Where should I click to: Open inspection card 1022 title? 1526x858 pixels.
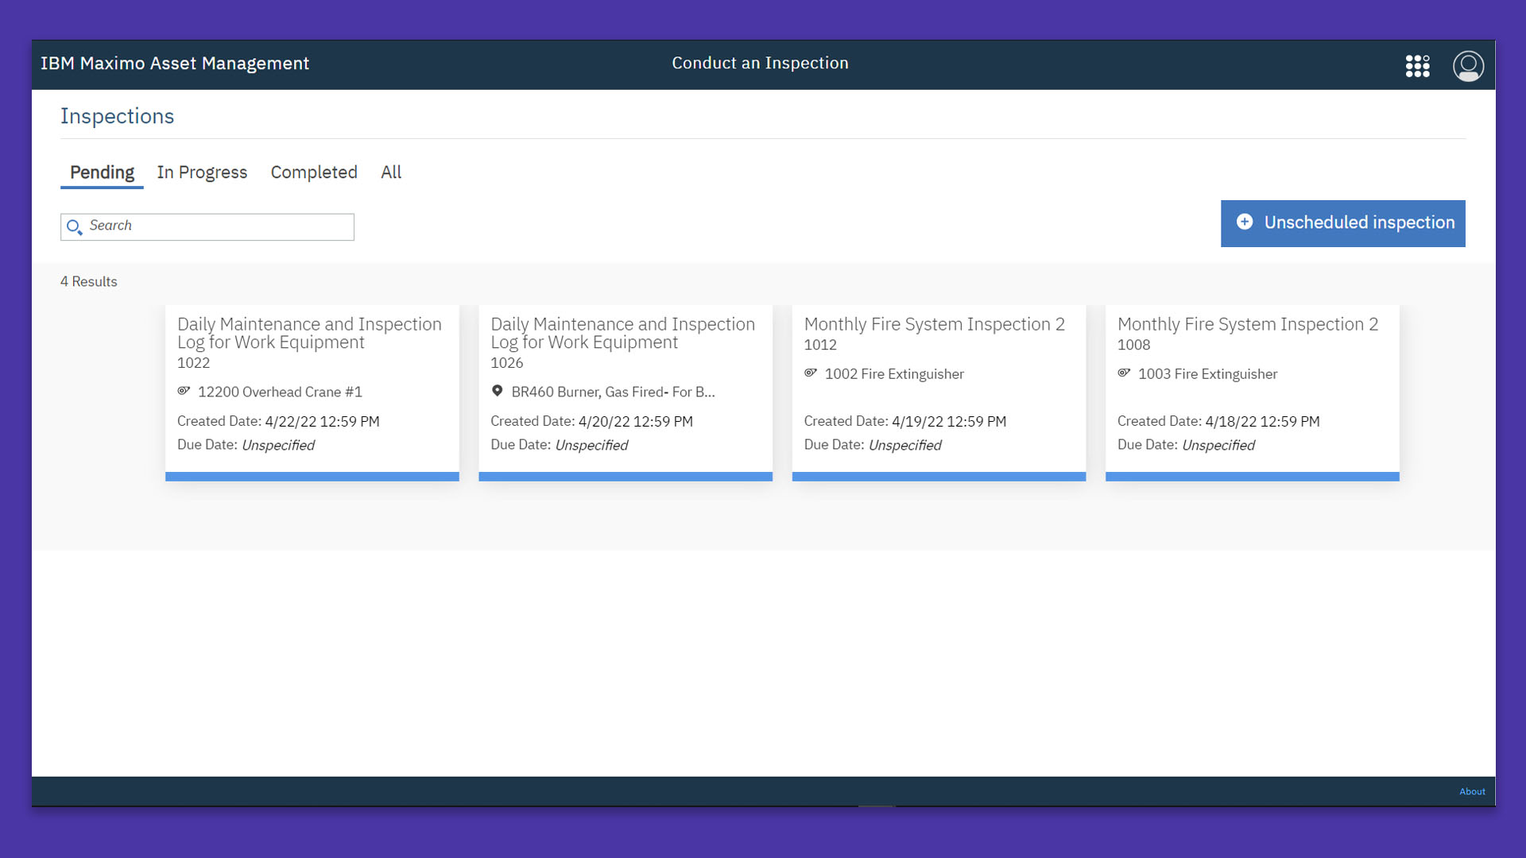[309, 333]
